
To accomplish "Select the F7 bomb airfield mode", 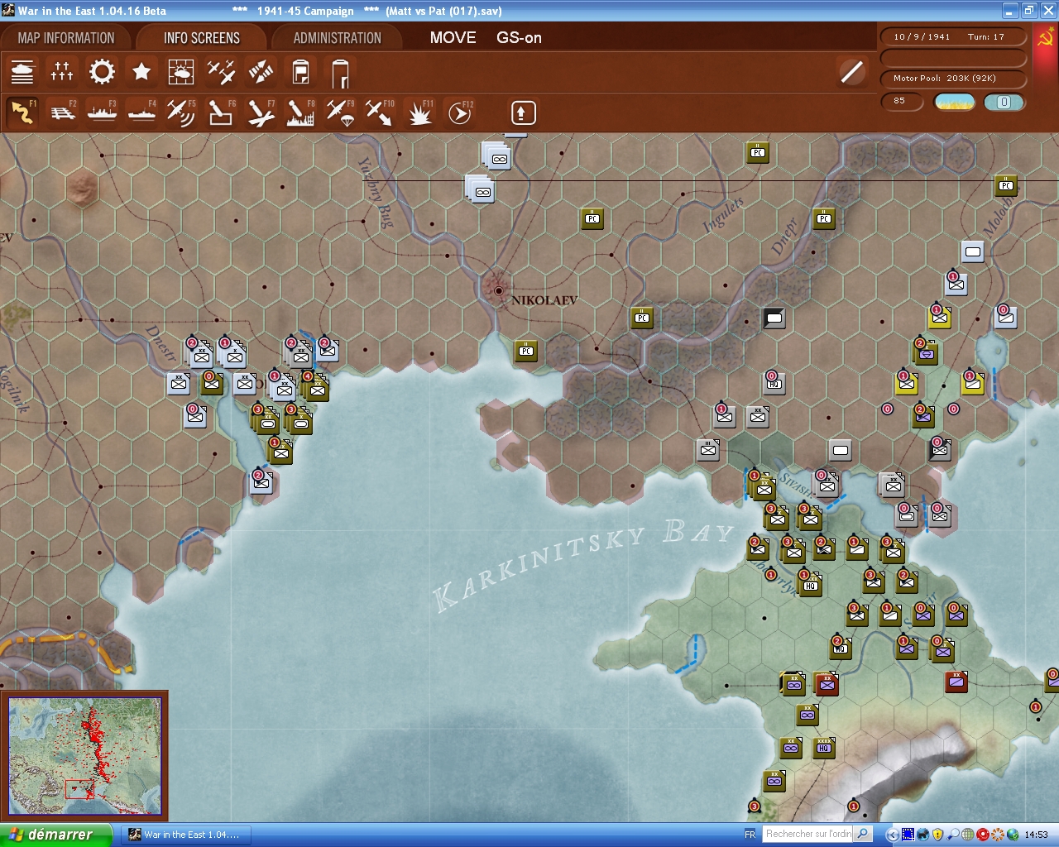I will [261, 112].
